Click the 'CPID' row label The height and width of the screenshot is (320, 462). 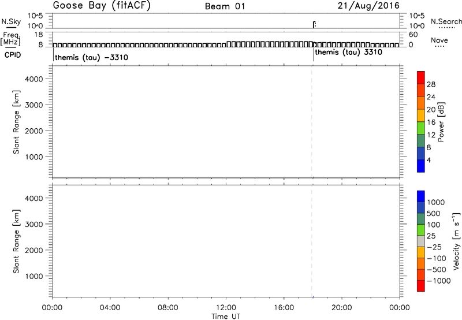[13, 55]
